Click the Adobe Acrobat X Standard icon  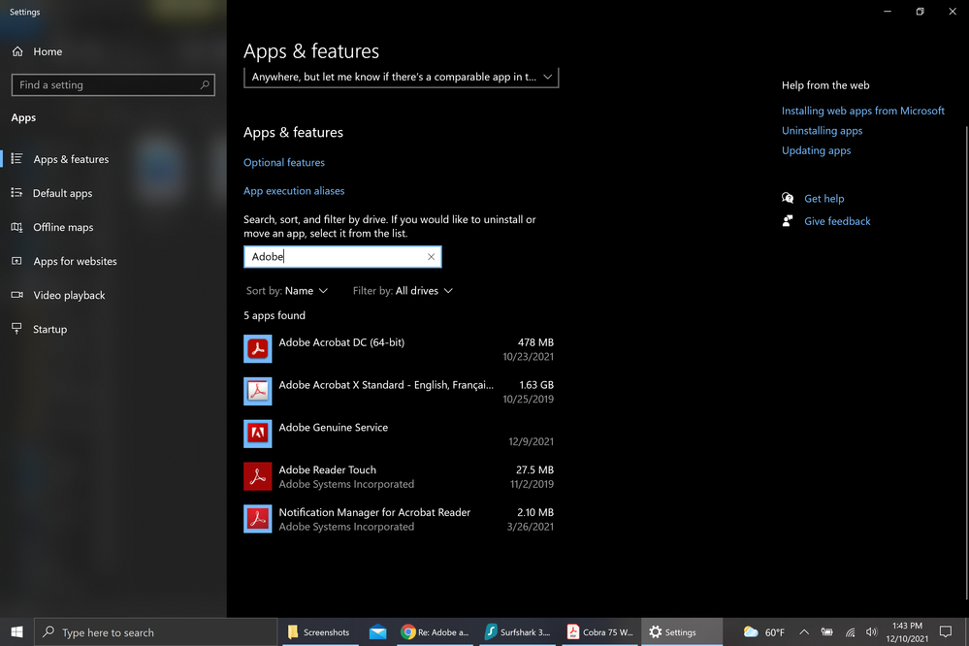pyautogui.click(x=258, y=391)
